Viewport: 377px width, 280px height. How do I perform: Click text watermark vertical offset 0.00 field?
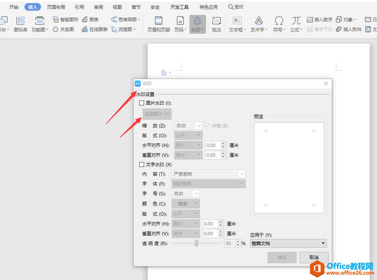coord(210,234)
